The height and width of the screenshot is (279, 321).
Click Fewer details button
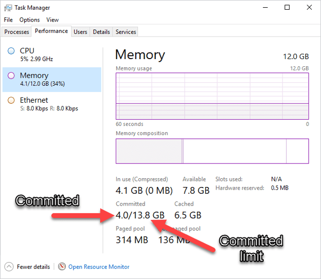tap(27, 267)
